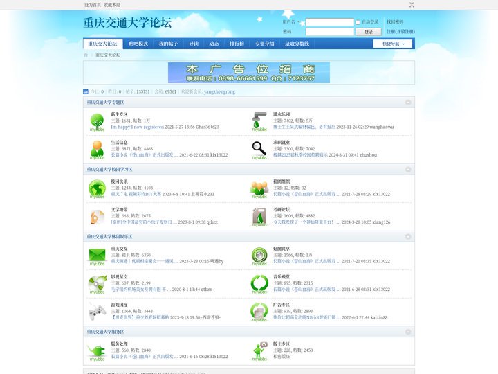Image resolution: width=498 pixels, height=374 pixels.
Task: Open the 校园快讯 green globe icon
Action: tap(98, 189)
